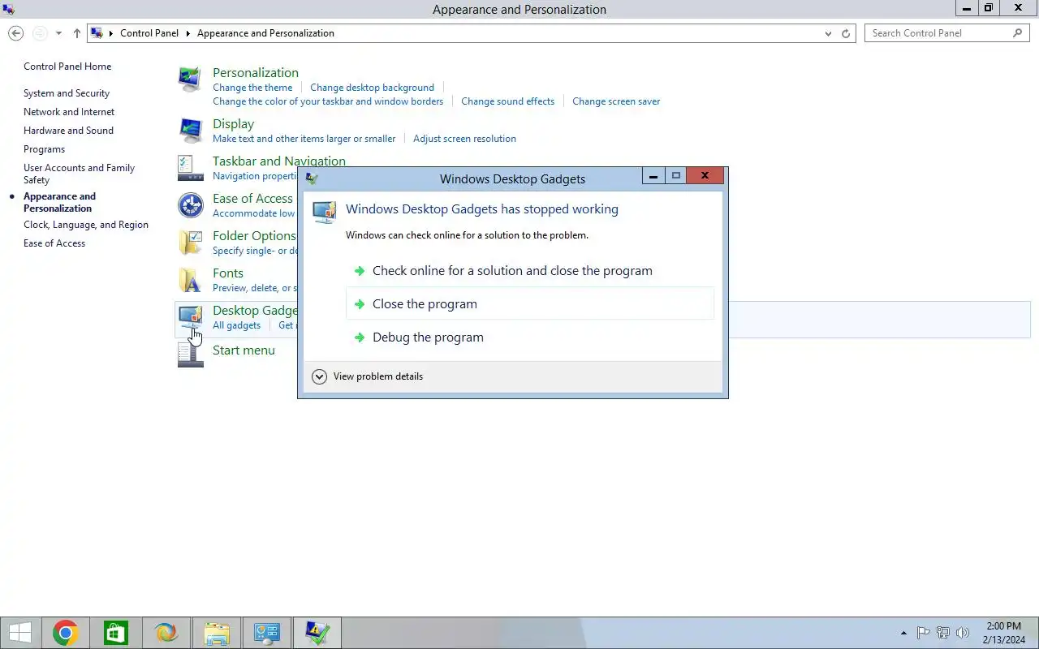Open Start menu heading link

244,350
